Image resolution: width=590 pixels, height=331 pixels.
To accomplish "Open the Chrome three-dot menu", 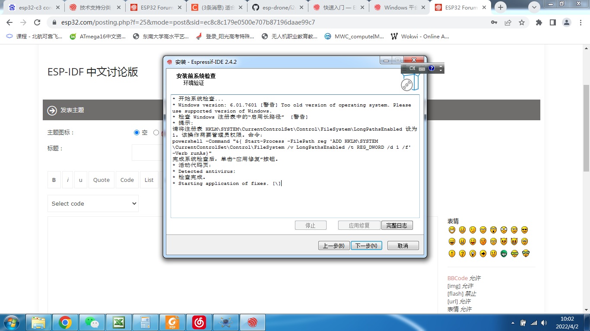I will (580, 22).
